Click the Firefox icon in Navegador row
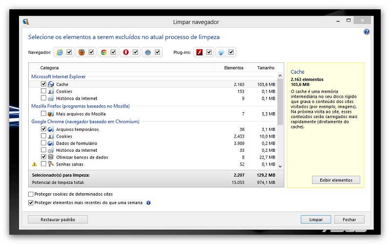 (x=81, y=52)
